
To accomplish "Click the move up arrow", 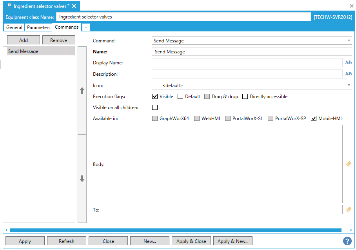I will pyautogui.click(x=82, y=91).
